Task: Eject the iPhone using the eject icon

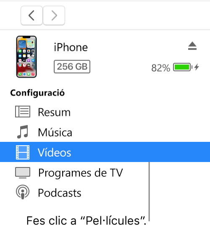Action: tap(192, 46)
